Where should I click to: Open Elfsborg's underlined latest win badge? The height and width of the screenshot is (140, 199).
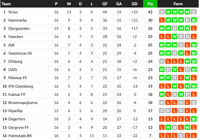coord(194,61)
